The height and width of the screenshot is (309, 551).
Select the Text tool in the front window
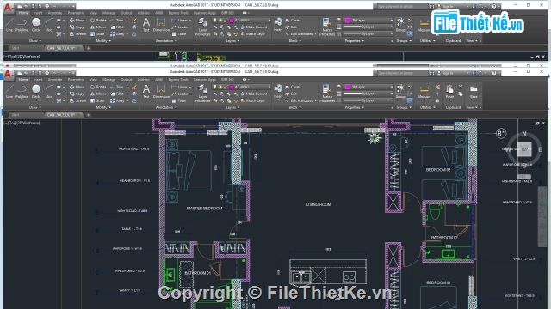pos(146,92)
